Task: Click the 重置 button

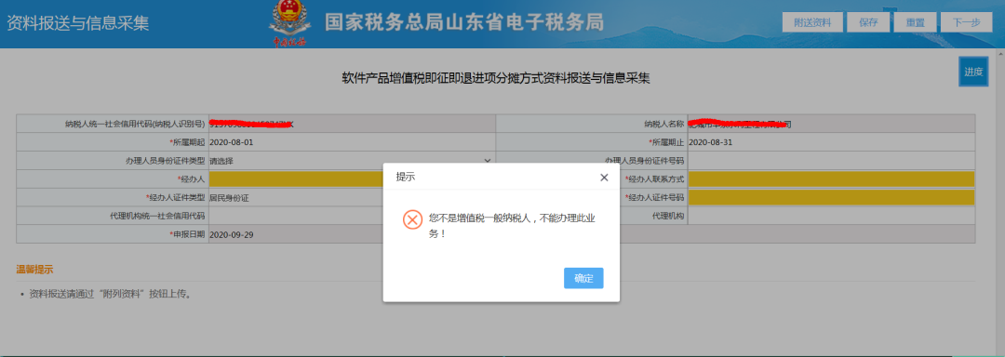Action: click(915, 22)
